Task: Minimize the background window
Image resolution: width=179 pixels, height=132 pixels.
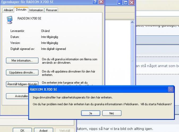Action: [120, 3]
